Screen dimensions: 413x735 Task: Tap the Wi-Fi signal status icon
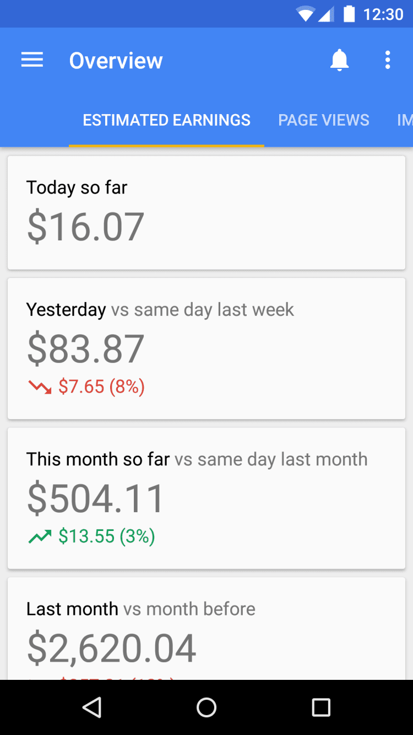point(305,14)
